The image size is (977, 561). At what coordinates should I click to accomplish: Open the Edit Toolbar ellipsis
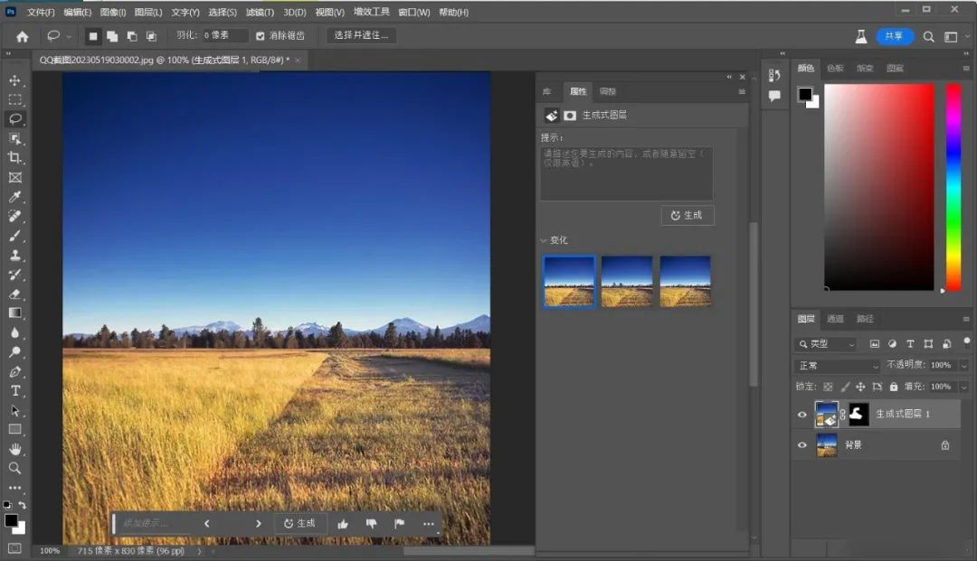(15, 488)
